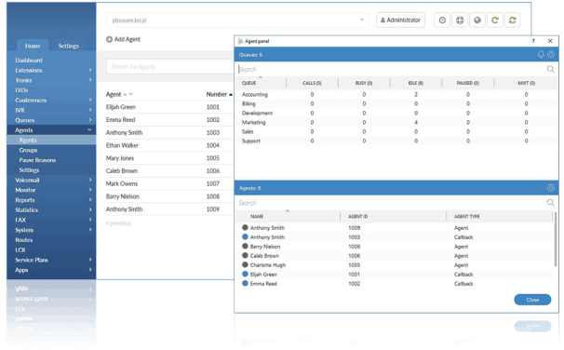Image resolution: width=564 pixels, height=350 pixels.
Task: Expand the Service Plans sidebar menu
Action: pyautogui.click(x=90, y=260)
